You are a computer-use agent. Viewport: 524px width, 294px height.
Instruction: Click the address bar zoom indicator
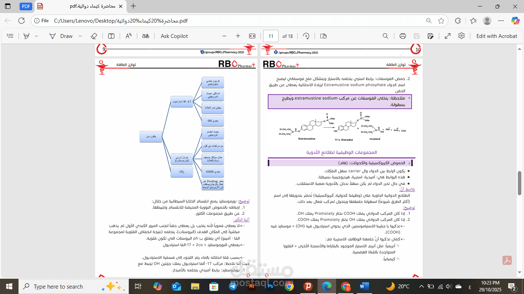tap(428, 21)
